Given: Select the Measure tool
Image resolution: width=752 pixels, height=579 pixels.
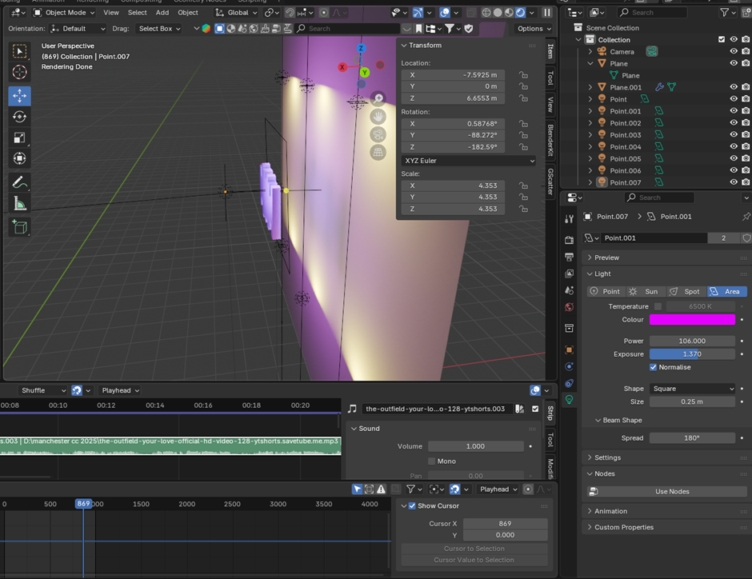Looking at the screenshot, I should tap(20, 204).
